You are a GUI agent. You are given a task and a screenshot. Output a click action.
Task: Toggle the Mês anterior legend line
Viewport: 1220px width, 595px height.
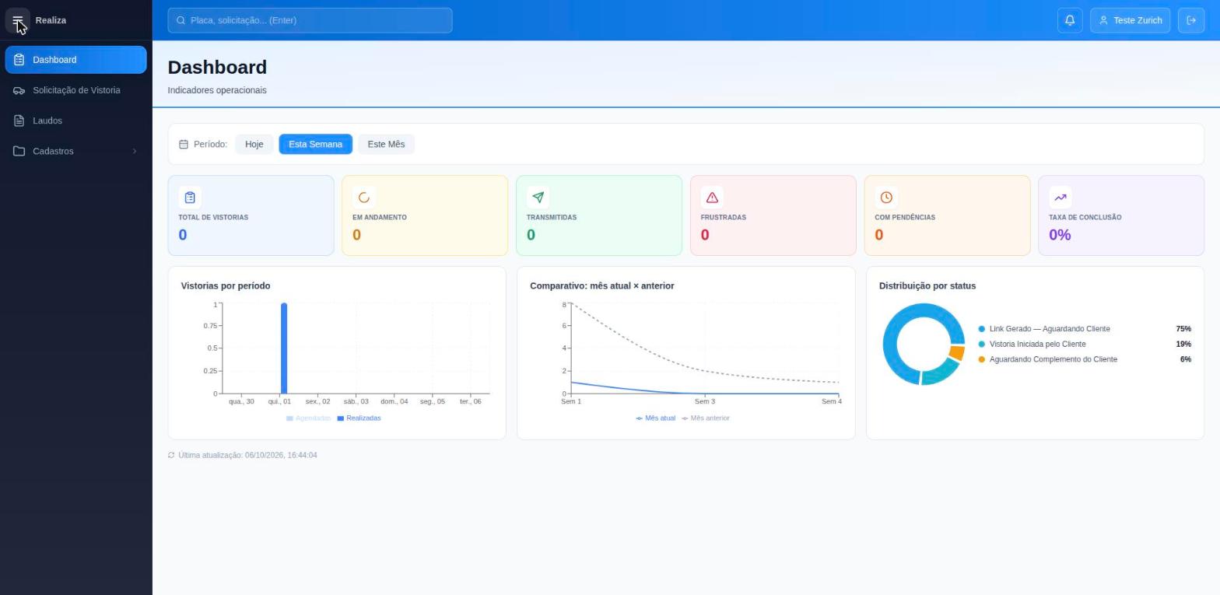[x=706, y=418]
